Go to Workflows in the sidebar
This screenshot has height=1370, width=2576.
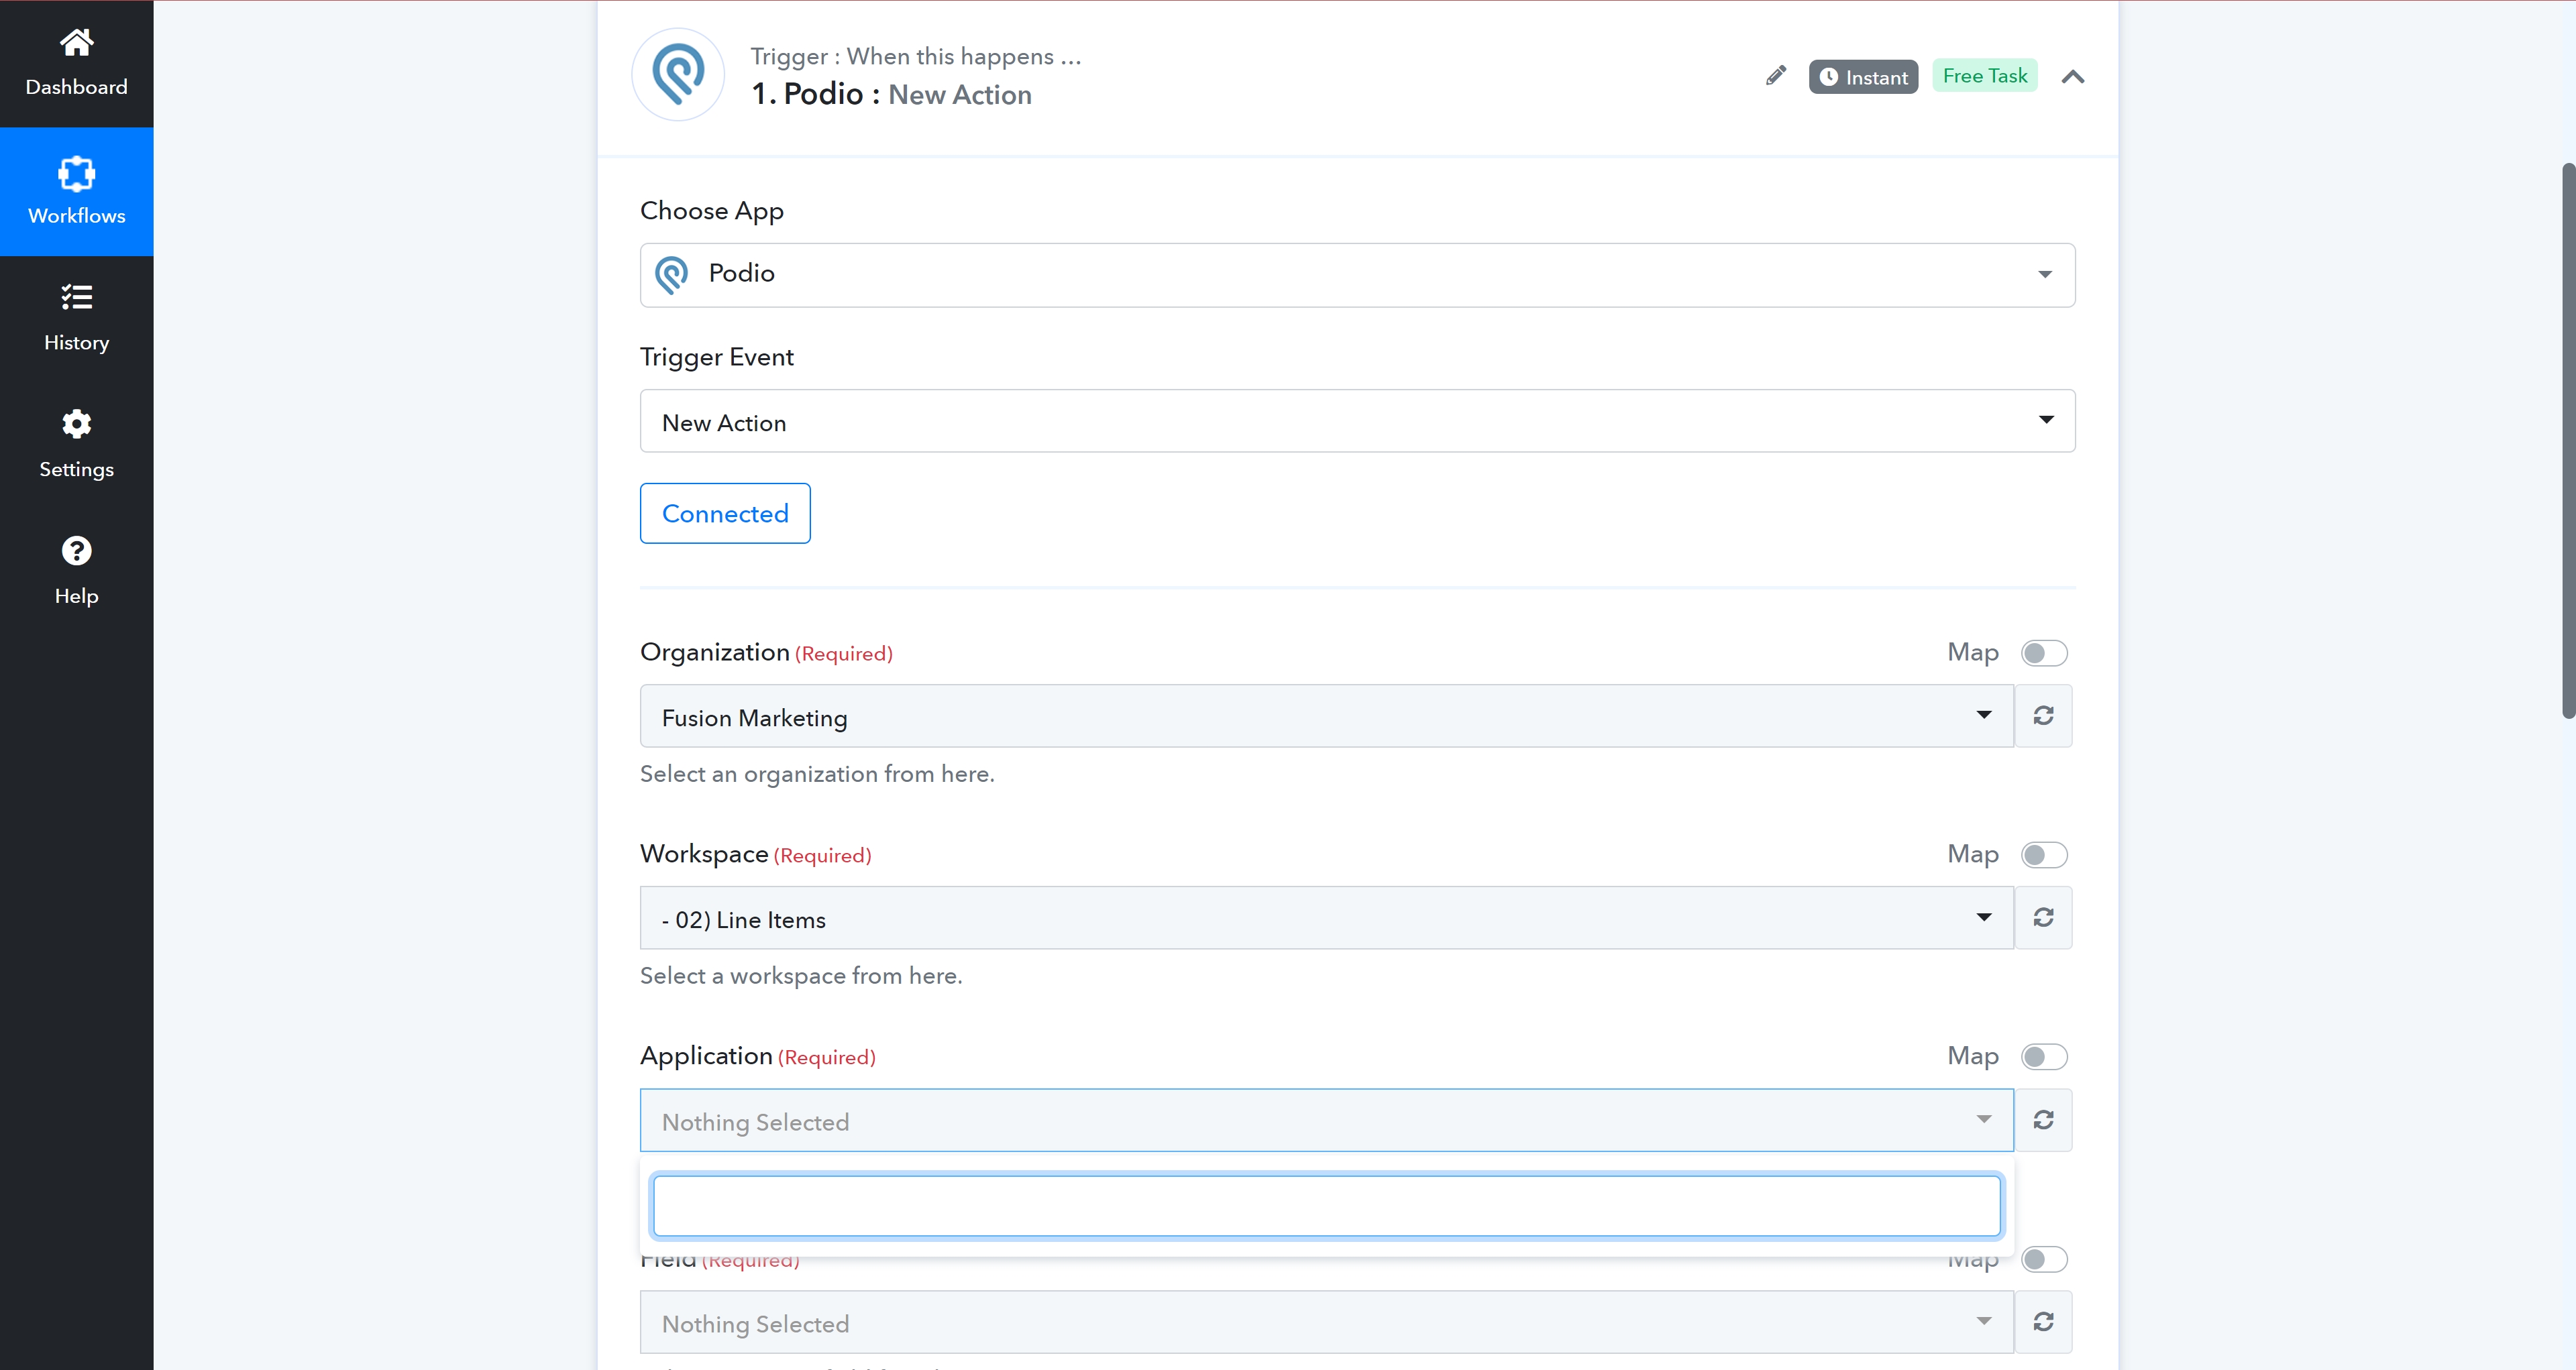coord(76,191)
